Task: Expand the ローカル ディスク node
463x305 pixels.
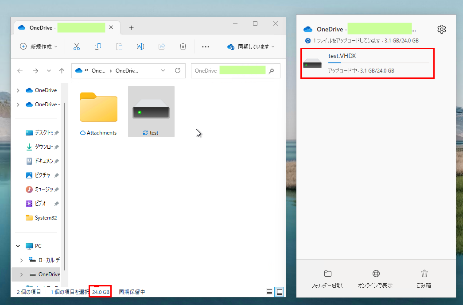Action: coord(22,260)
